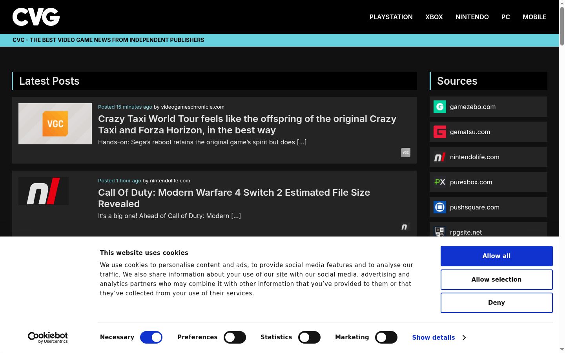Screen dimensions: 565x353
Task: Click the nintendolife.com sidebar logo icon
Action: 440,157
